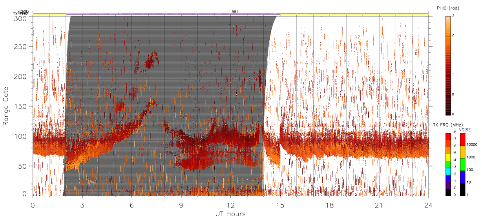
Task: Click the red NOISE swatch above 10000
Action: tap(462, 139)
